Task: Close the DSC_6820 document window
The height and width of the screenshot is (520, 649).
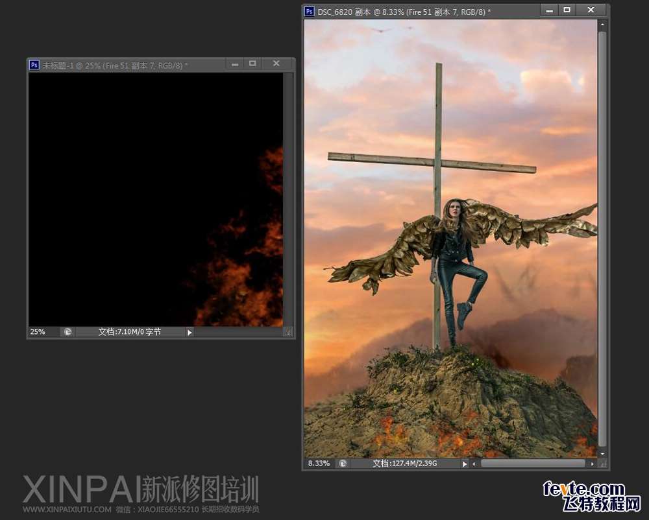Action: (591, 10)
